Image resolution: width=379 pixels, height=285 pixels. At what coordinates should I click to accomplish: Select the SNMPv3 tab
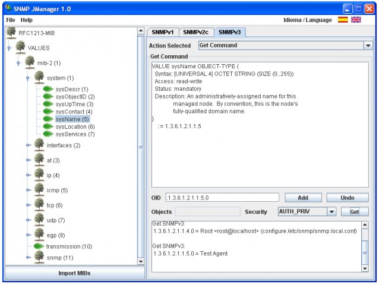[x=230, y=32]
